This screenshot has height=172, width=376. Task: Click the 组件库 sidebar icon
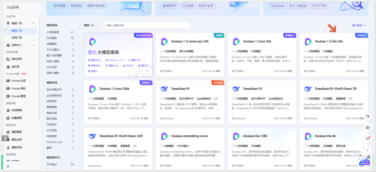point(8,67)
